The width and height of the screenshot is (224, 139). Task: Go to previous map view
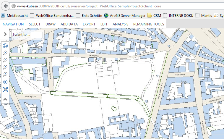pyautogui.click(x=5, y=67)
